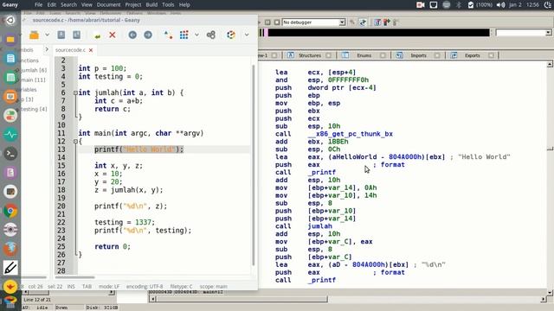This screenshot has height=311, width=554.
Task: Click the Save All icon in Geany toolbar
Action: tap(76, 35)
